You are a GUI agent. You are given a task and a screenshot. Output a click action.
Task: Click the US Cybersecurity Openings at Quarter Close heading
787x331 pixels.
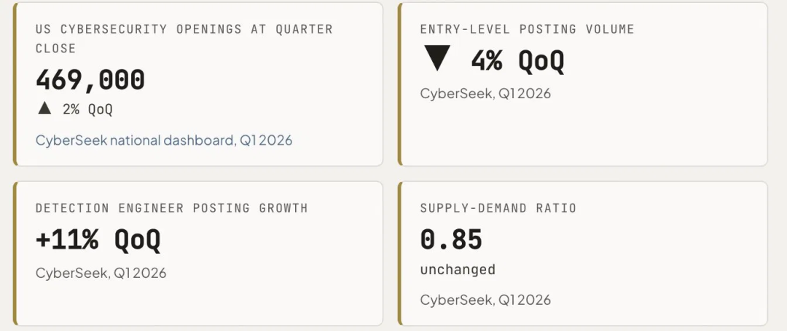pos(184,39)
